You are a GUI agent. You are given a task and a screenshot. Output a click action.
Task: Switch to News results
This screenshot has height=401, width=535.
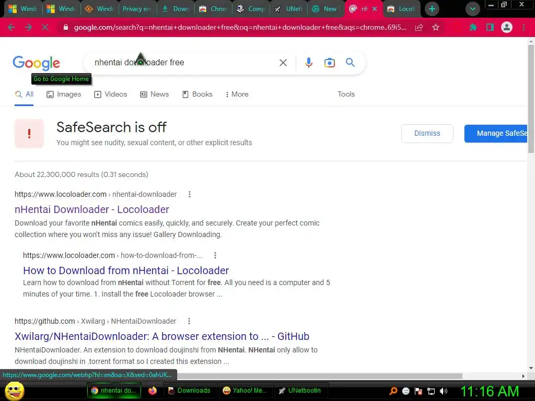tap(154, 95)
